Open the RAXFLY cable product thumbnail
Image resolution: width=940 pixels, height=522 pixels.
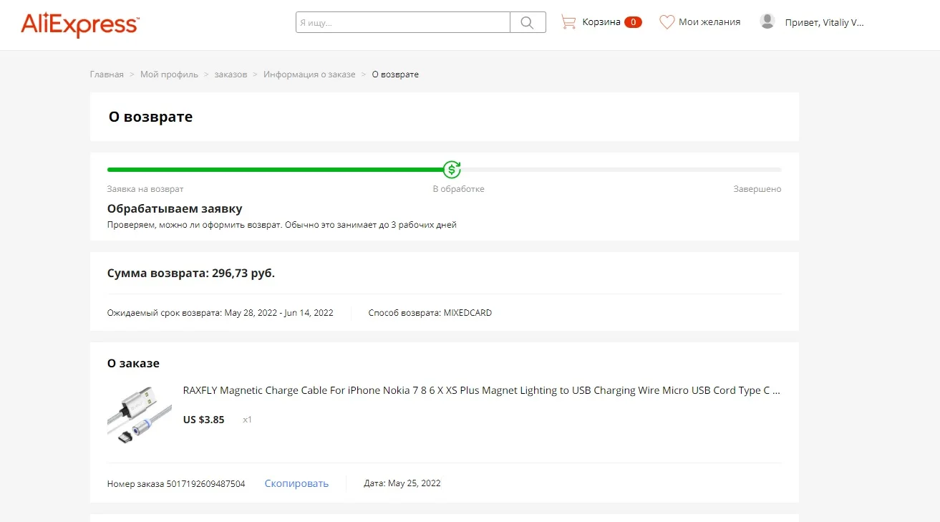[140, 415]
